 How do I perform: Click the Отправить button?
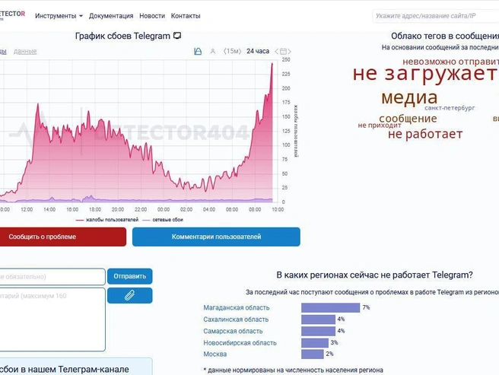coord(130,276)
